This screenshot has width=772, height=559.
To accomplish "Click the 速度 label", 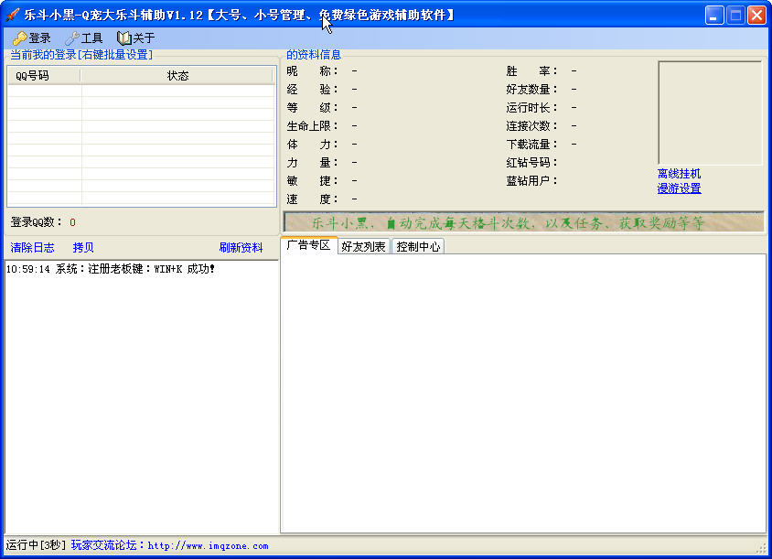I will 313,199.
